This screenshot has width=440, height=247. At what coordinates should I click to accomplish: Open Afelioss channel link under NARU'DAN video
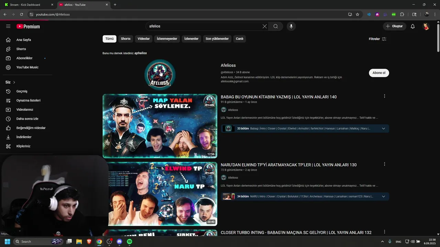click(x=233, y=178)
